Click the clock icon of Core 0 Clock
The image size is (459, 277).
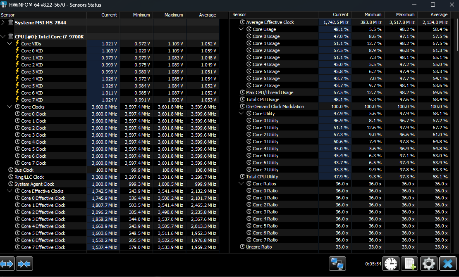point(17,114)
